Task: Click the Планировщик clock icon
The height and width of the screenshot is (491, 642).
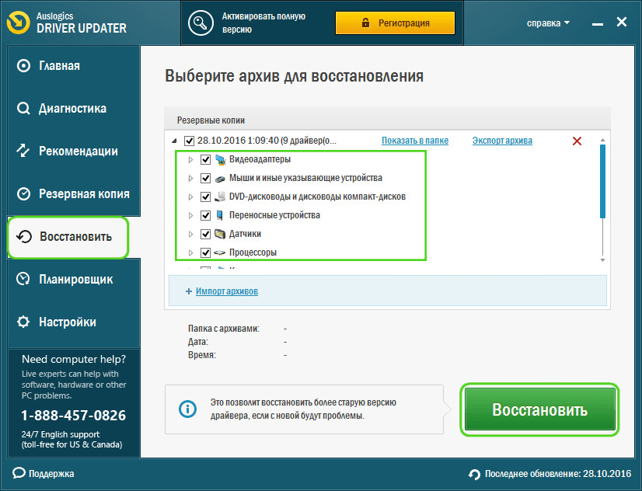Action: (23, 279)
